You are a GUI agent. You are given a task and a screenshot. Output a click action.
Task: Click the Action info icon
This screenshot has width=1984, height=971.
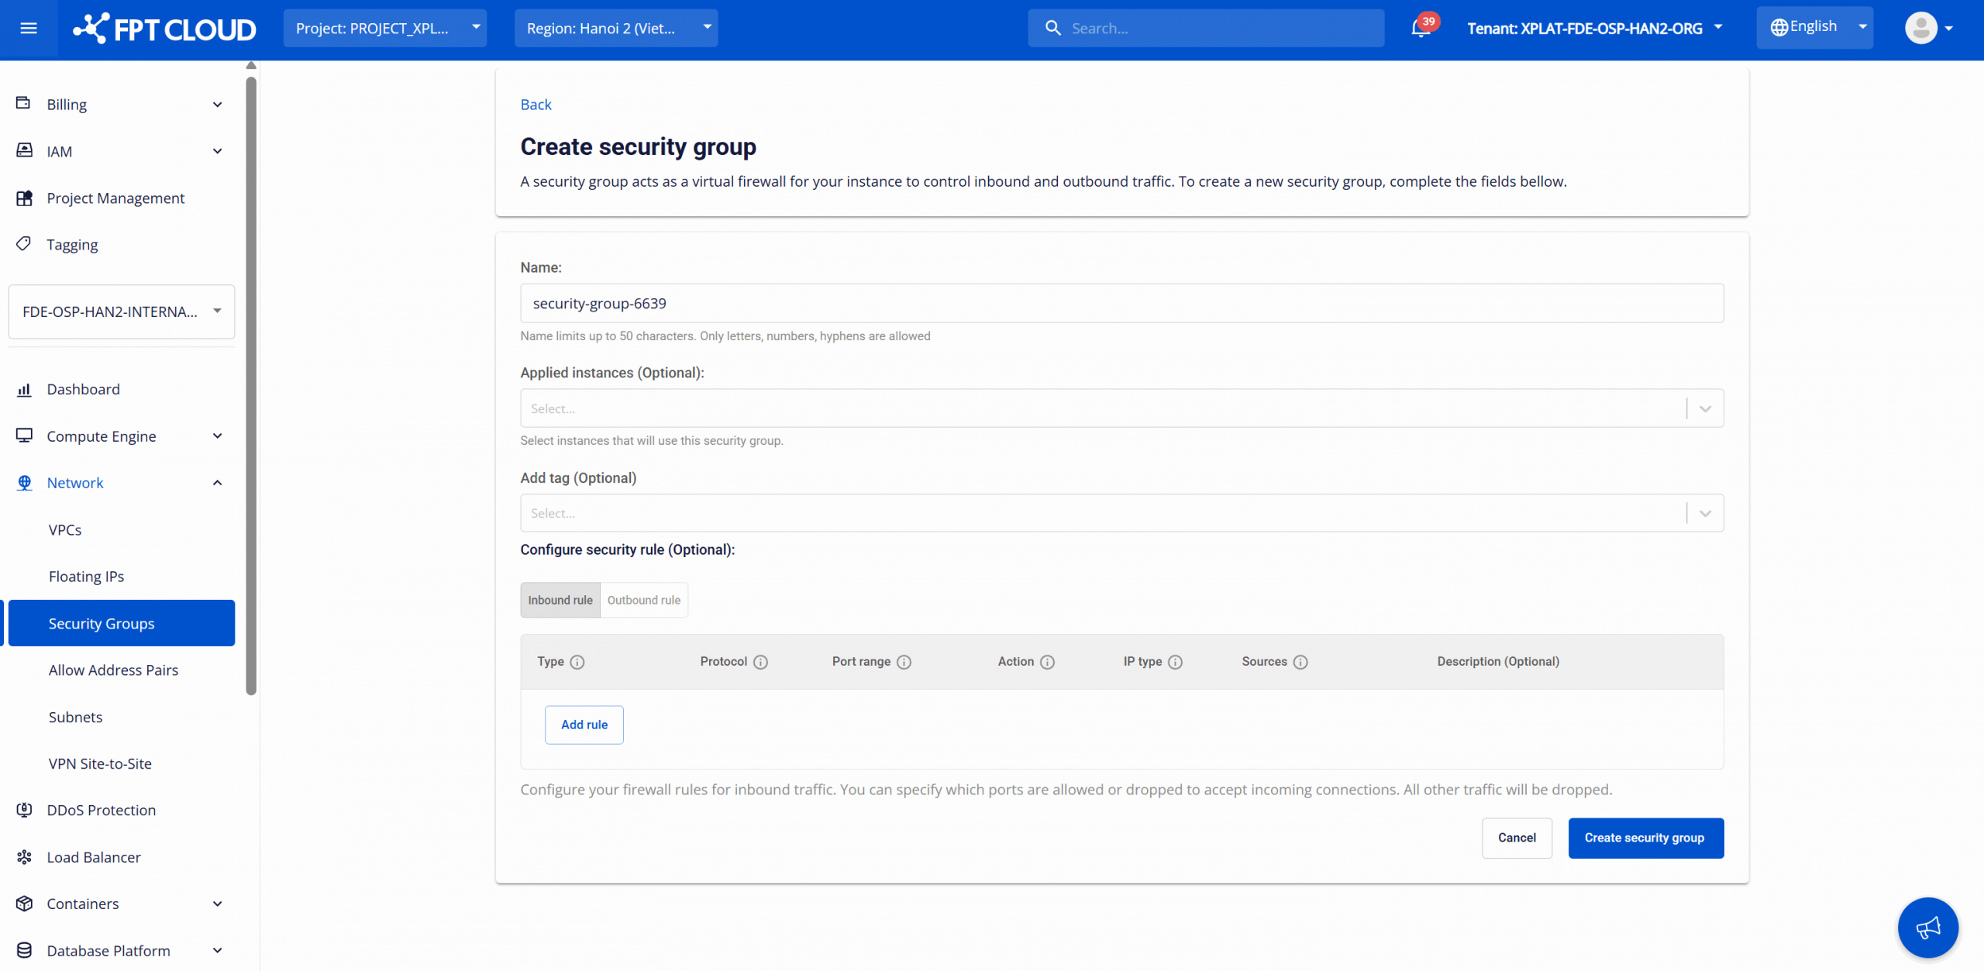(1047, 662)
